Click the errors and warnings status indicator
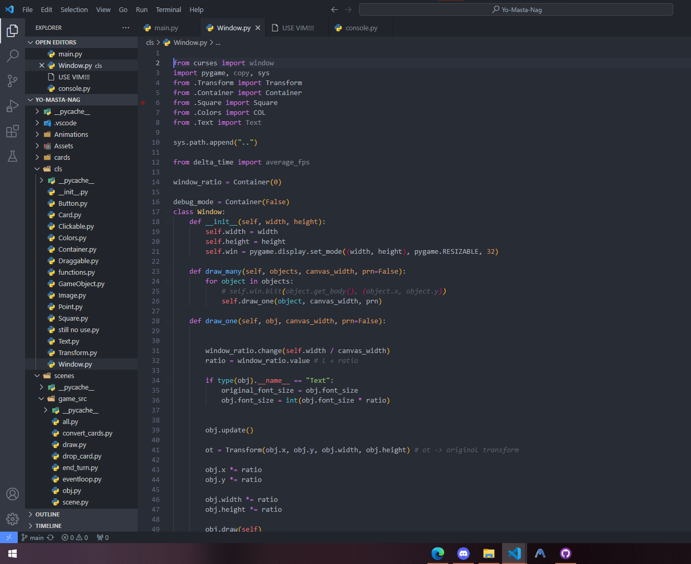691x564 pixels. coord(75,537)
